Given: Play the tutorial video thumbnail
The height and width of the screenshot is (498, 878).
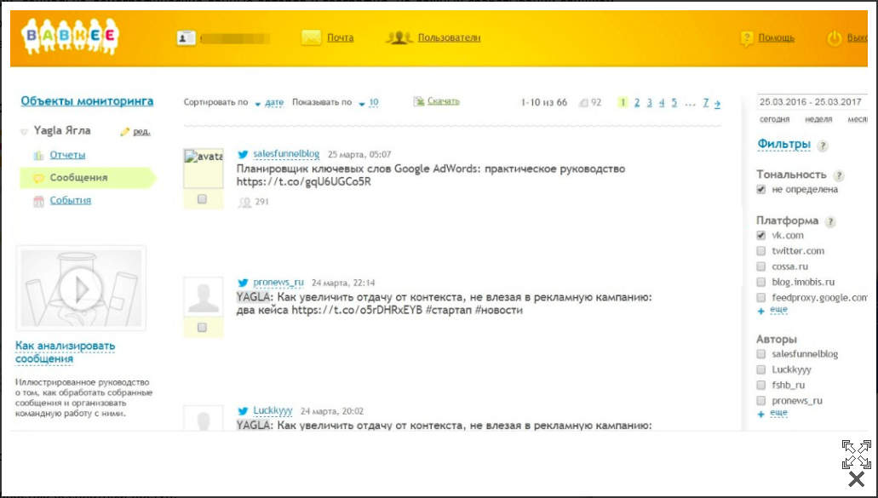Looking at the screenshot, I should [x=81, y=289].
